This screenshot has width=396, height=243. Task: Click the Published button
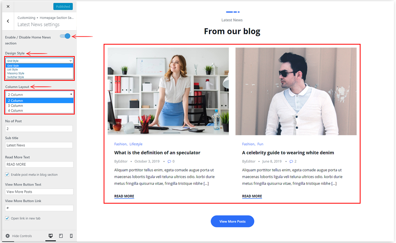point(63,7)
